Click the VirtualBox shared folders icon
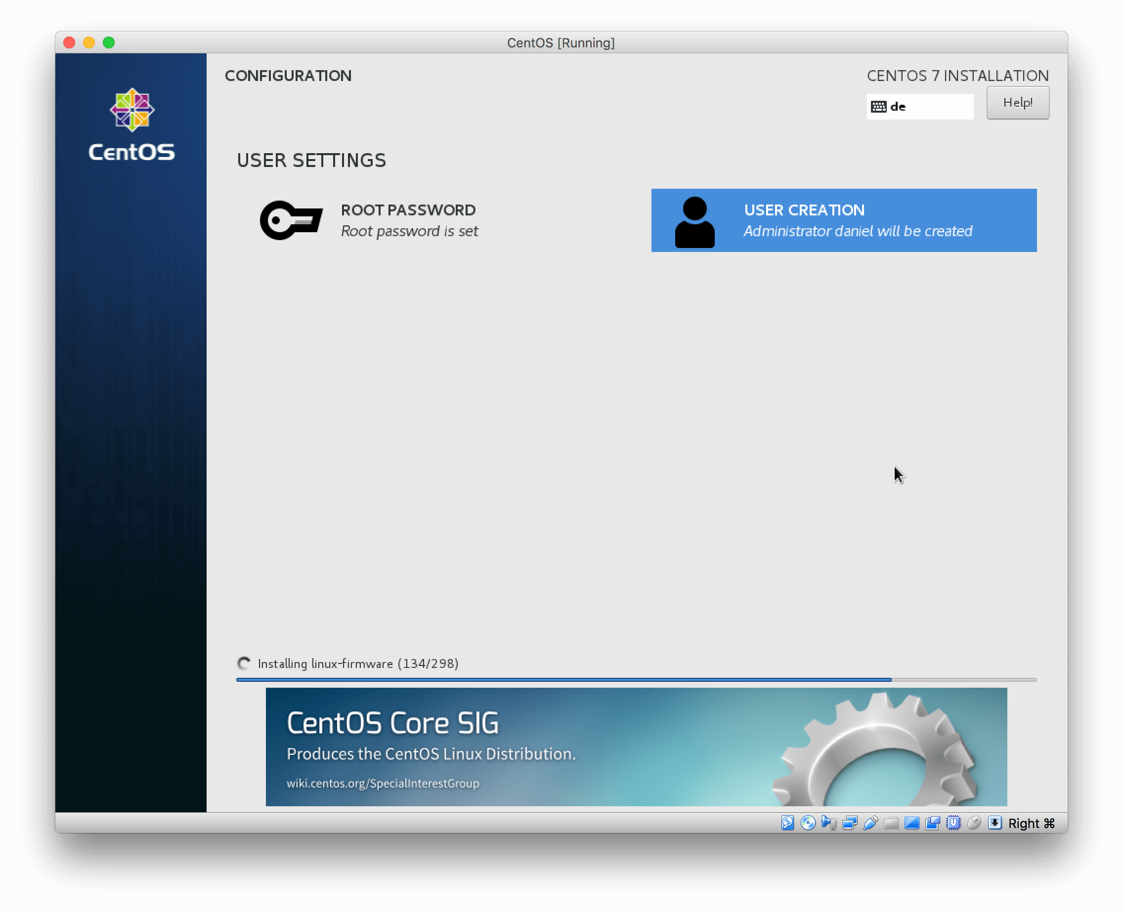Viewport: 1123px width, 912px height. (891, 823)
